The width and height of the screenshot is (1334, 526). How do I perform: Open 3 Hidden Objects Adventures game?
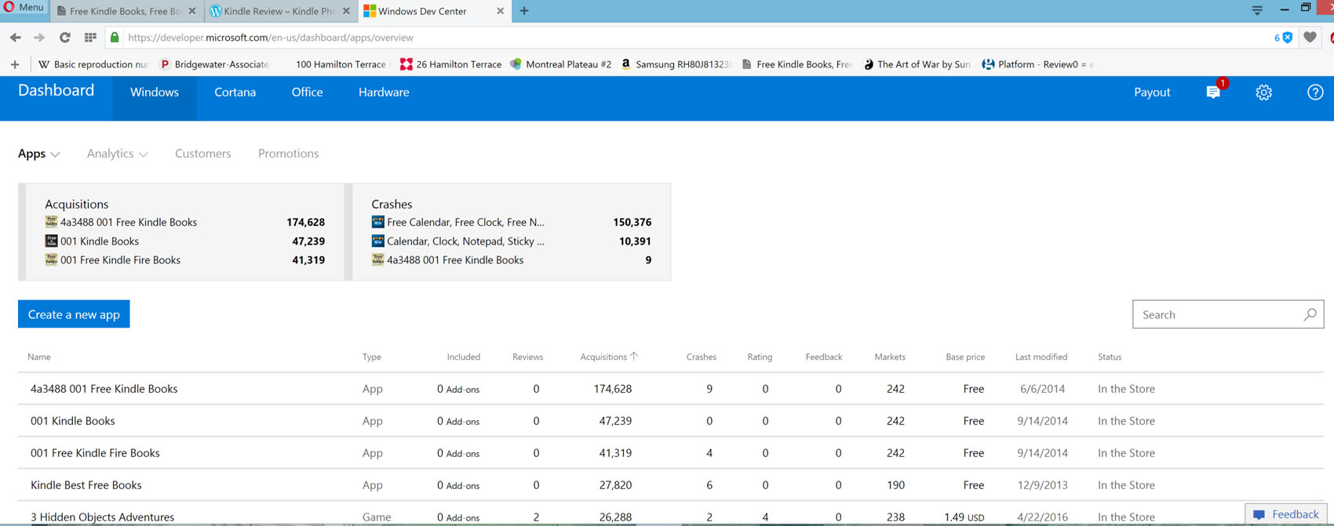click(102, 517)
